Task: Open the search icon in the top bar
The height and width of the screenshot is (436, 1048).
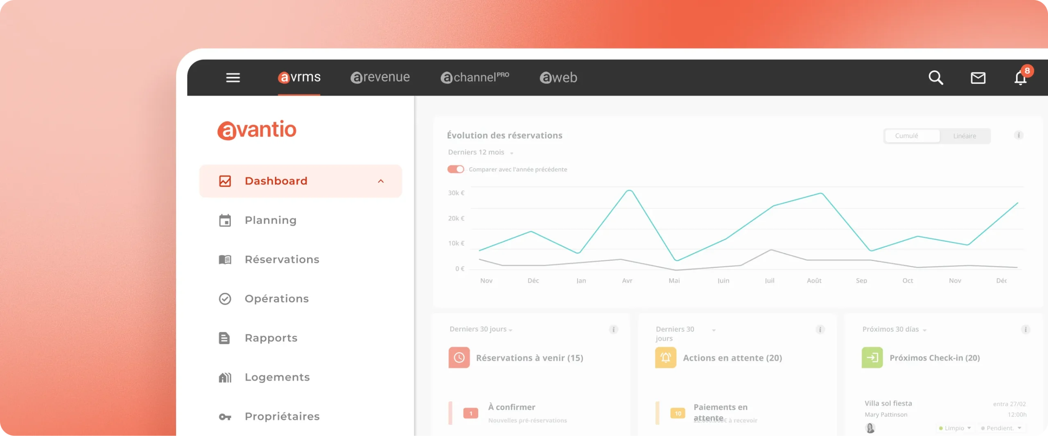Action: (936, 78)
